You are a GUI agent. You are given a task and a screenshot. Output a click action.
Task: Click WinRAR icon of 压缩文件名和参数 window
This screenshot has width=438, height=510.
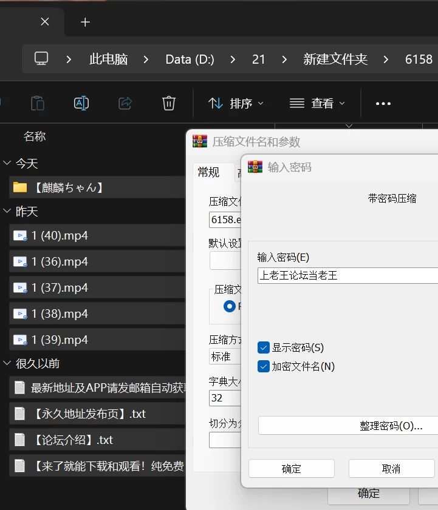coord(200,141)
